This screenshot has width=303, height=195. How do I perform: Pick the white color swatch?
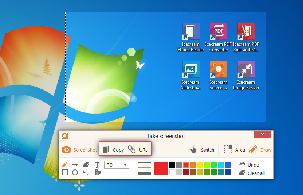click(172, 172)
